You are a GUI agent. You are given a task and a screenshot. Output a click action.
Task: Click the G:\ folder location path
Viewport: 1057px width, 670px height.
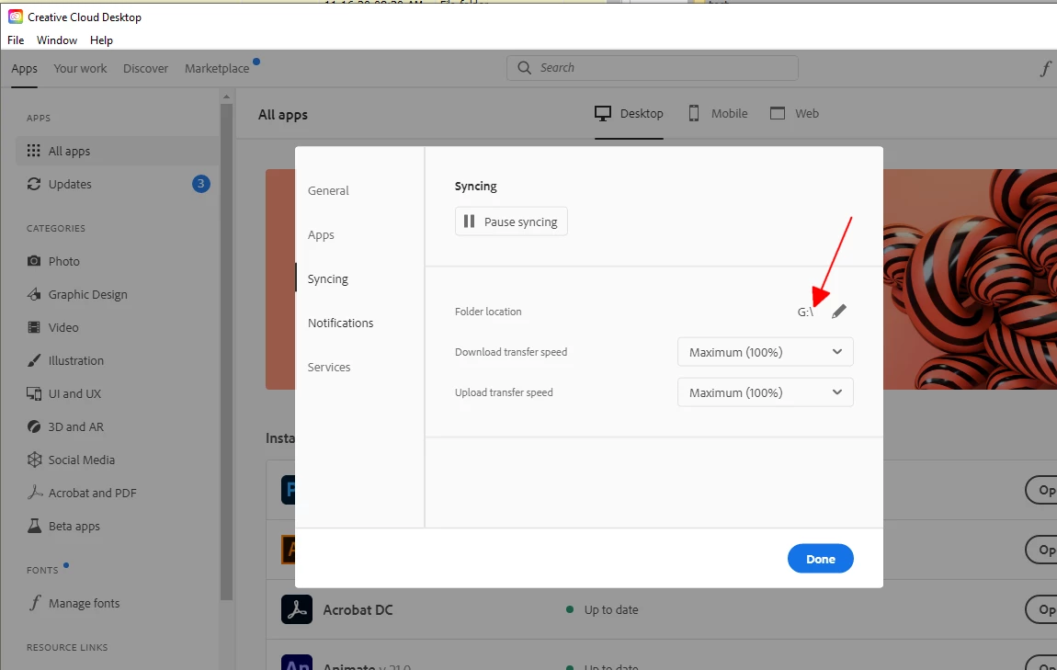[x=805, y=312]
